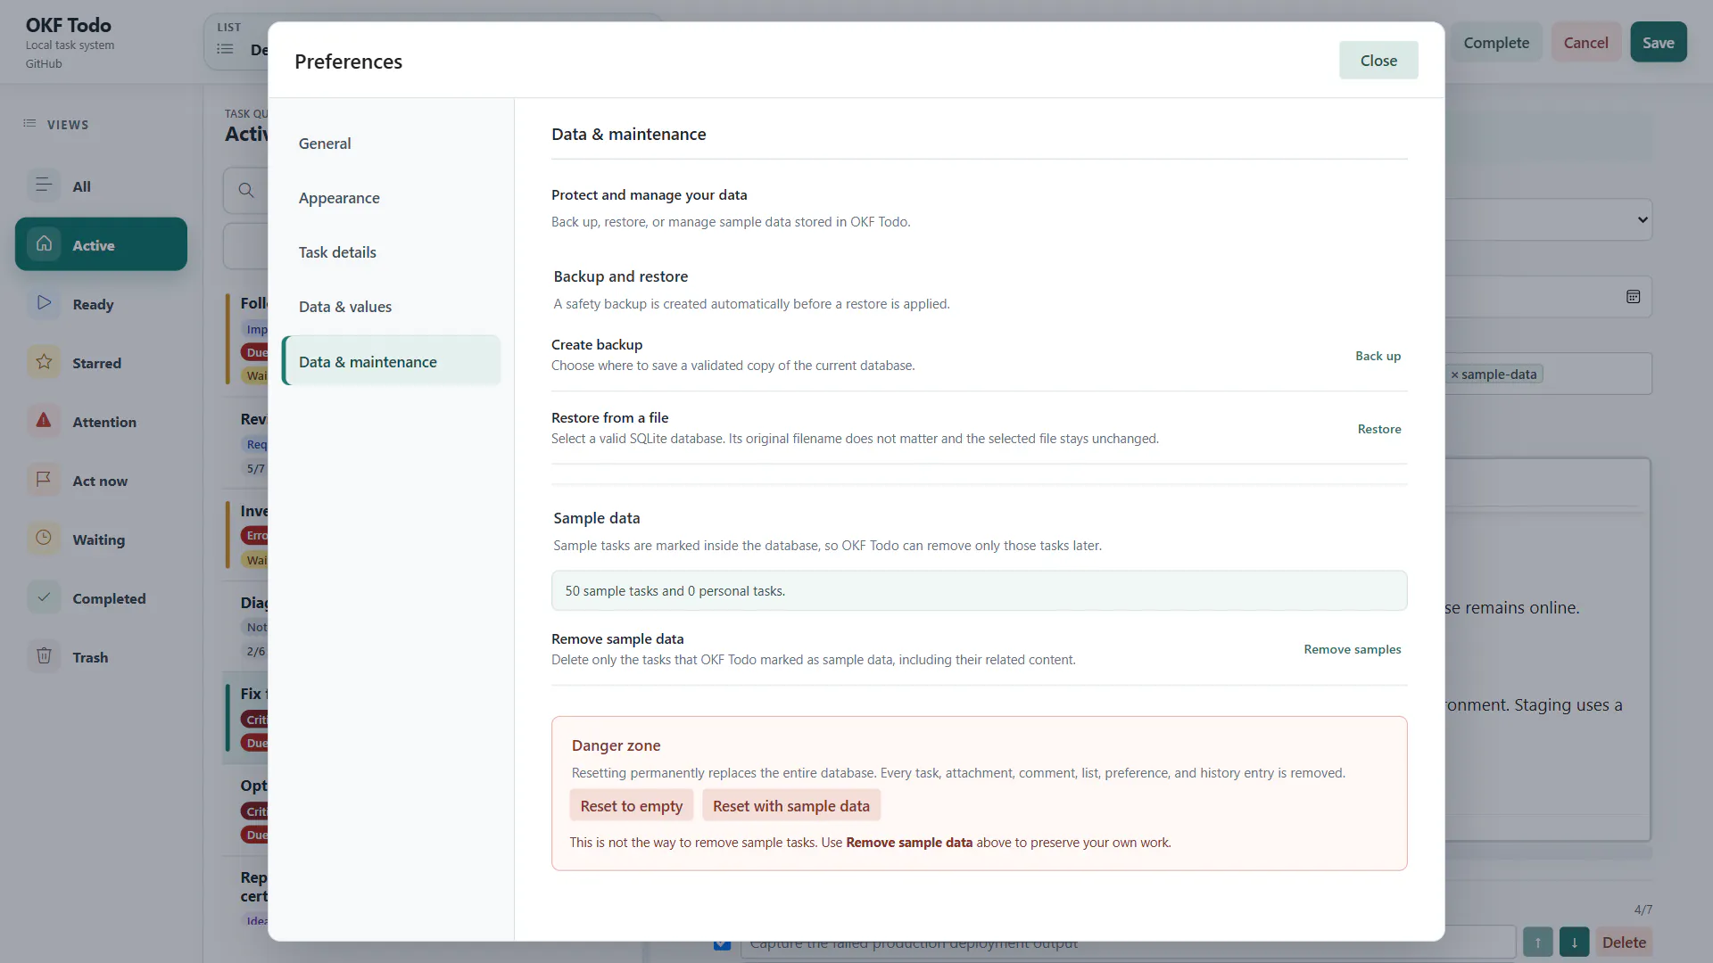Click the Back up button

[x=1378, y=356]
